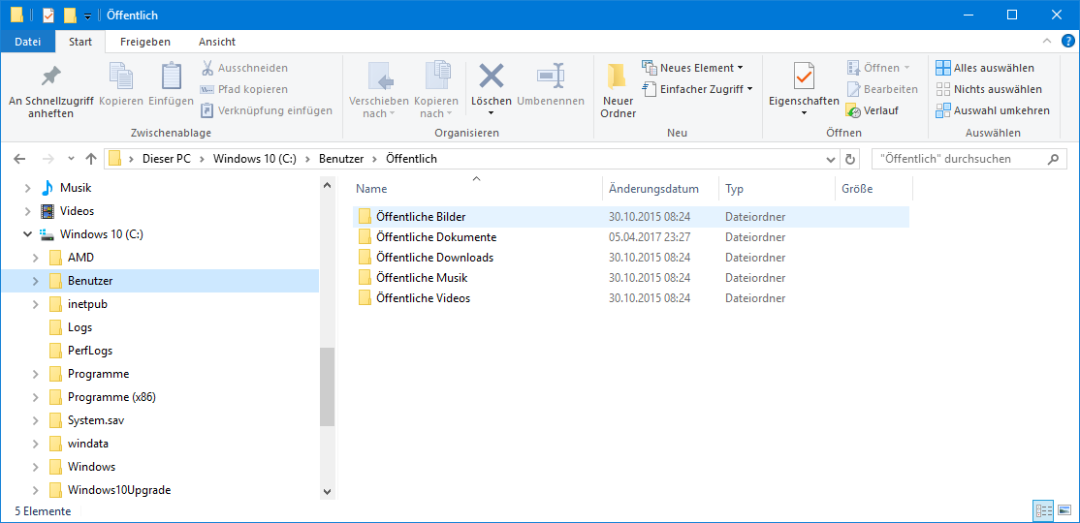Switch to details view icon in status bar
This screenshot has width=1080, height=523.
(1043, 510)
